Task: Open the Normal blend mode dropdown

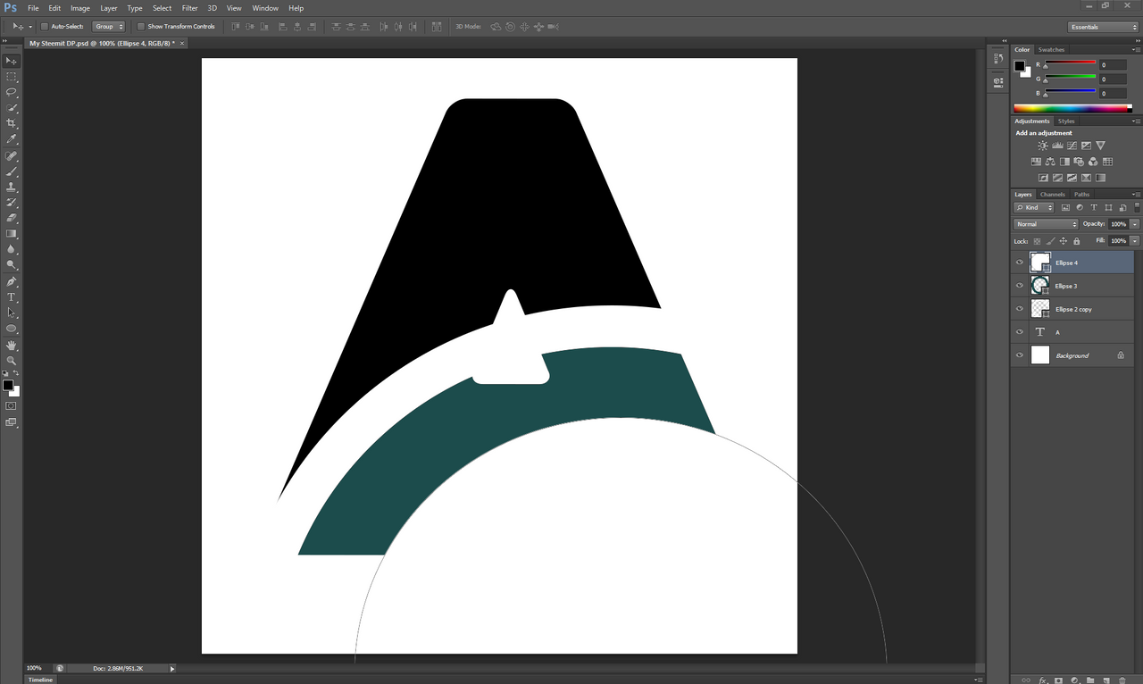Action: 1046,224
